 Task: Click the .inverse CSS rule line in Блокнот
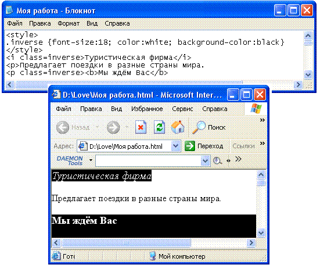[x=145, y=42]
